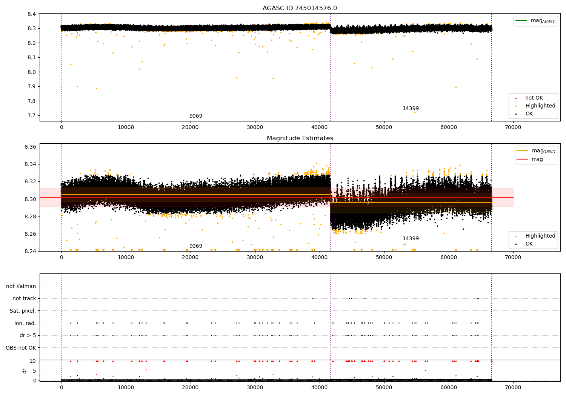Click the '8.30' tick on the middle y-axis
The image size is (566, 396).
click(30, 199)
